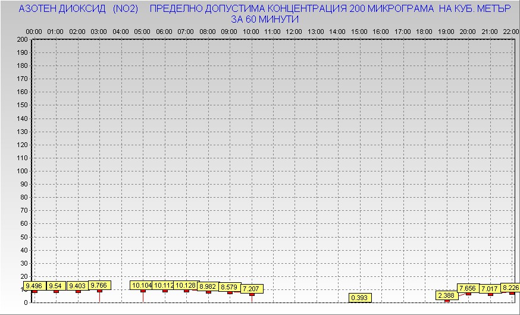
Task: Click the 00:00 time axis label
Action: 34,31
